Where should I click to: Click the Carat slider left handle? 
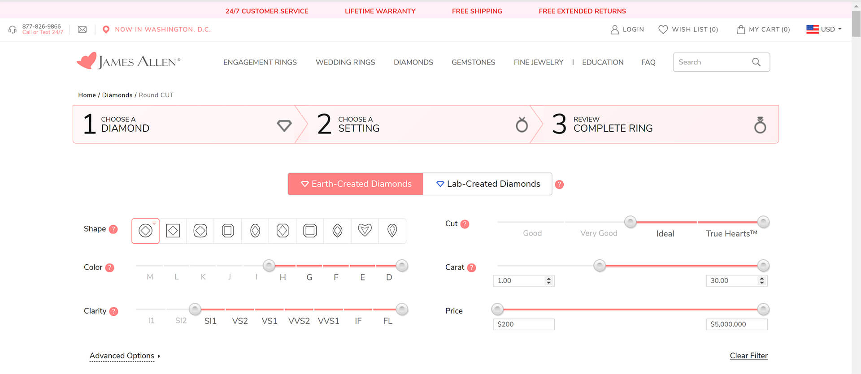[600, 266]
